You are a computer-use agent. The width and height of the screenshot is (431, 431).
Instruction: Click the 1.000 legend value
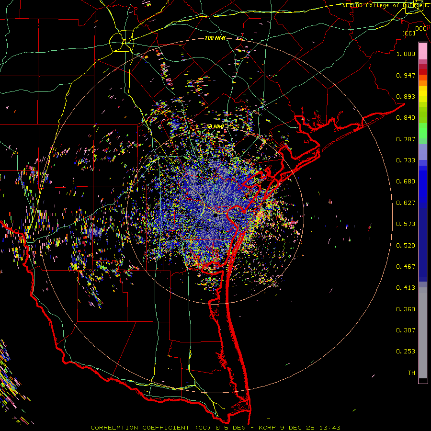406,54
